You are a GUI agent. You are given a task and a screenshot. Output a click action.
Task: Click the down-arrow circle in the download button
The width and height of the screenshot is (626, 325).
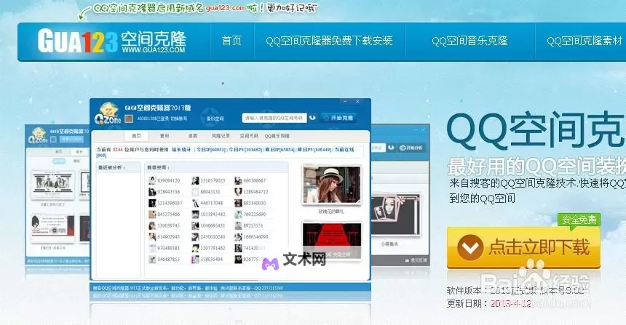pos(470,248)
